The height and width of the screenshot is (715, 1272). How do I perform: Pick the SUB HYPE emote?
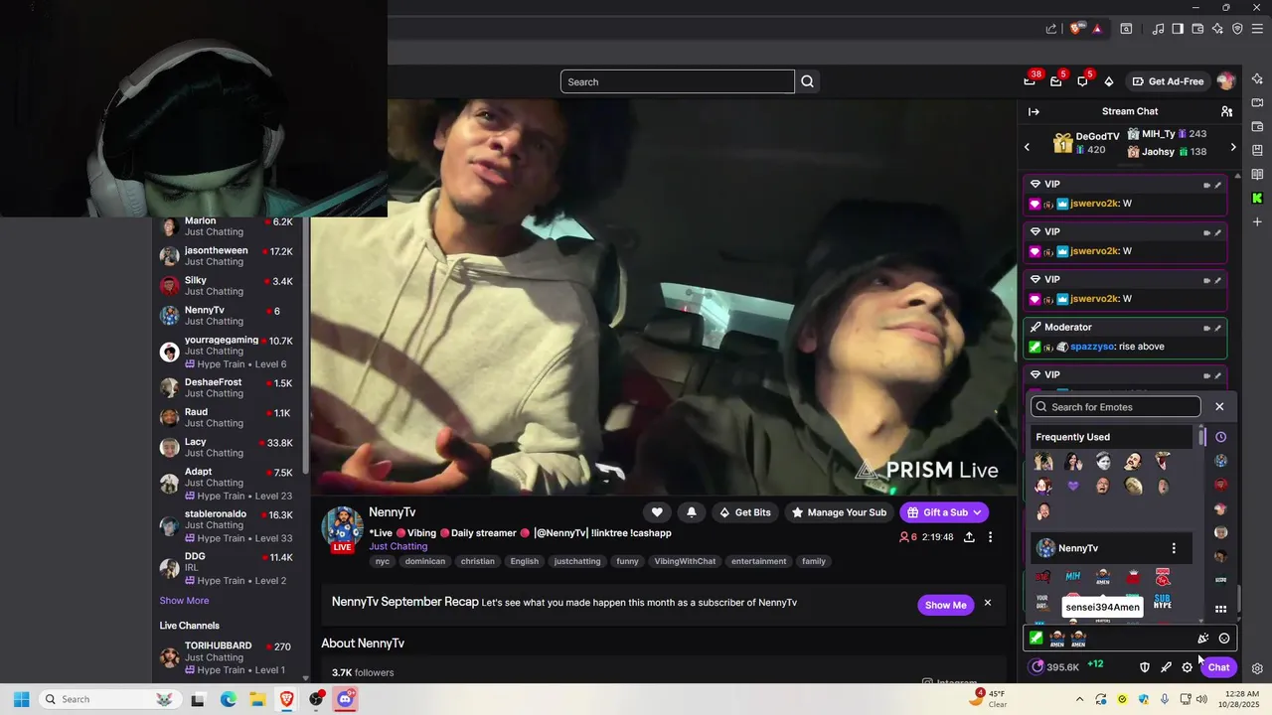coord(1163,602)
